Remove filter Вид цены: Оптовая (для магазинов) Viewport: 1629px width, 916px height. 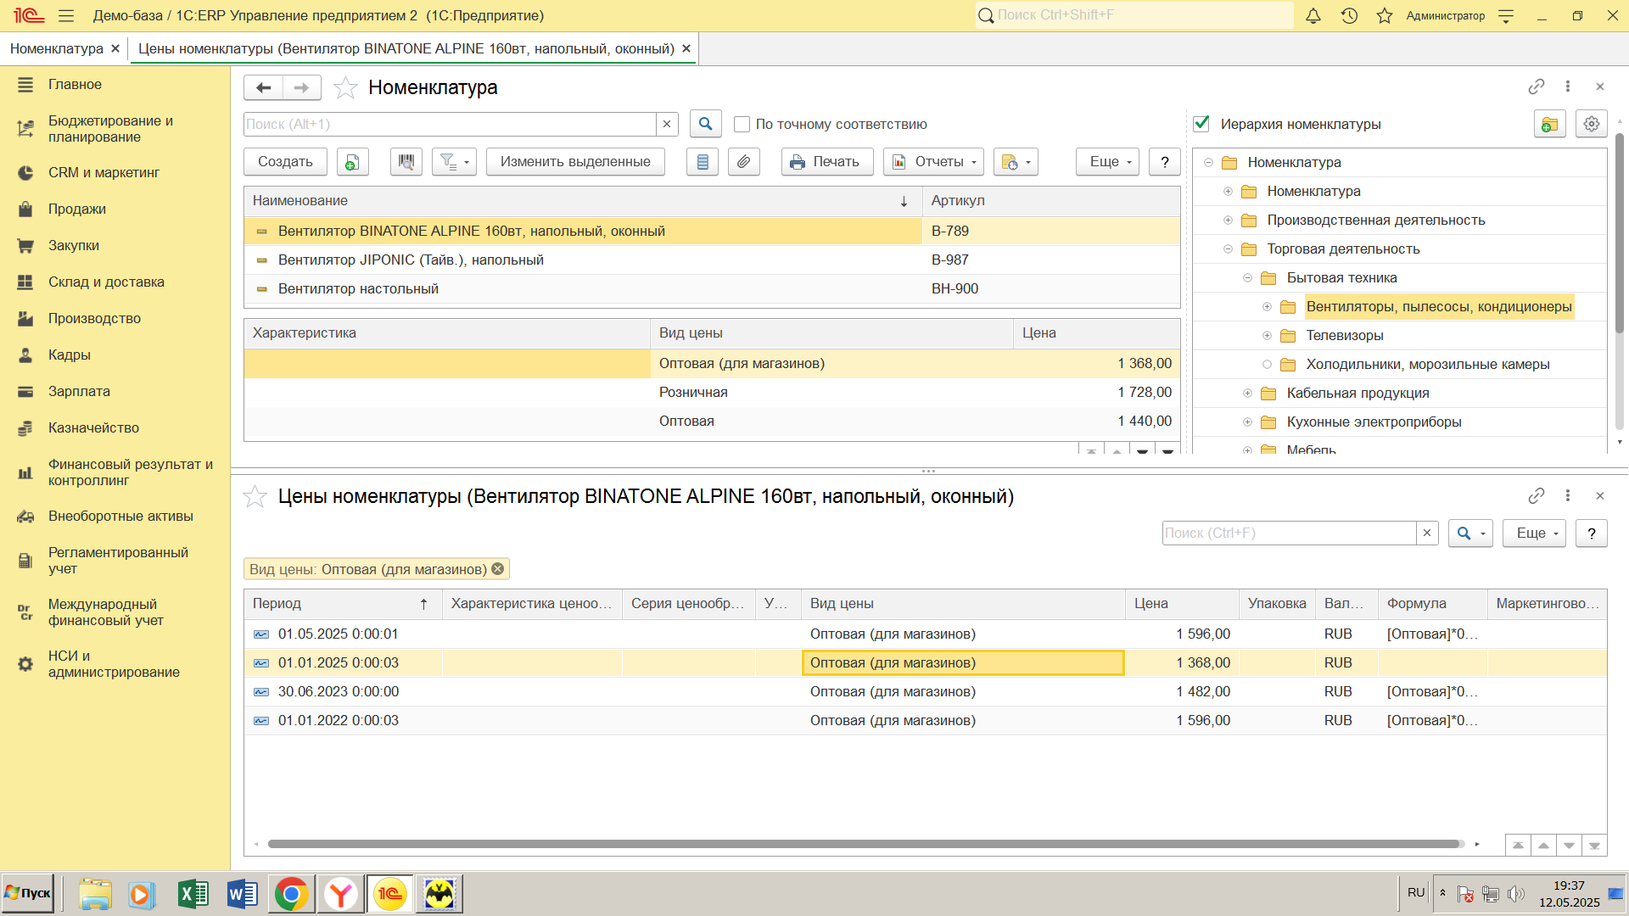coord(498,569)
